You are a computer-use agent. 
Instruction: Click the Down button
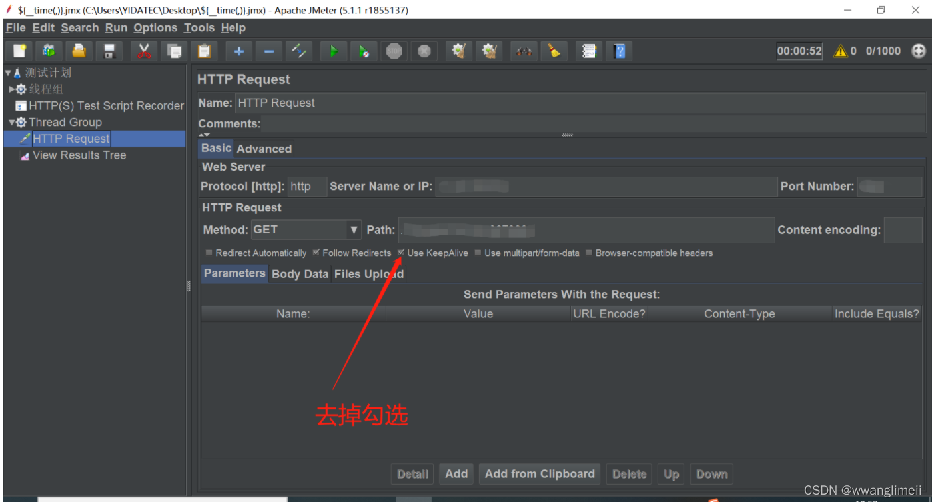[711, 474]
